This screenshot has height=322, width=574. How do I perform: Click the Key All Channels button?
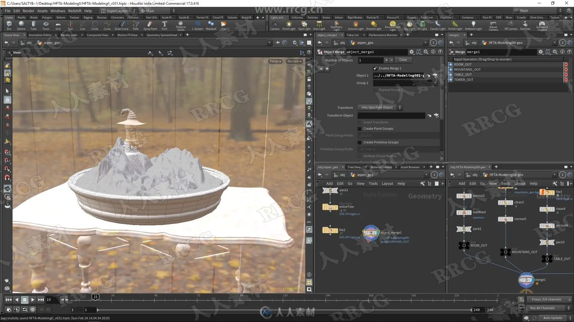[542, 308]
